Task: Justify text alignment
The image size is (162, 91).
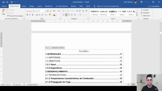Action: (72, 15)
